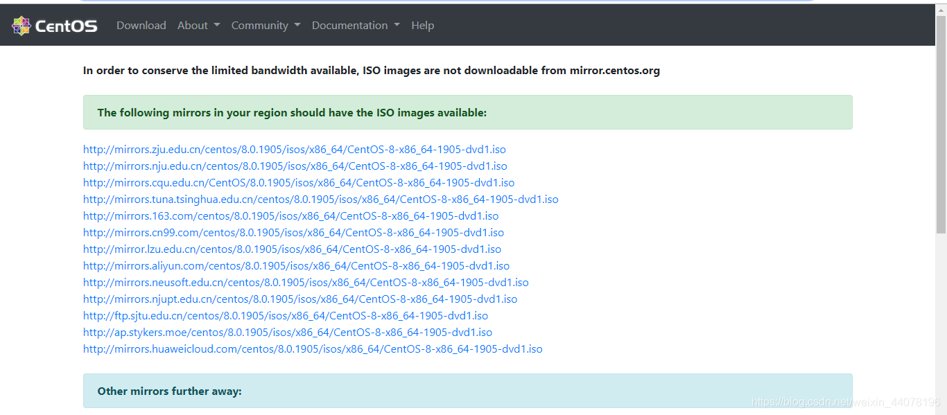
Task: Expand the About dropdown menu
Action: click(x=199, y=26)
